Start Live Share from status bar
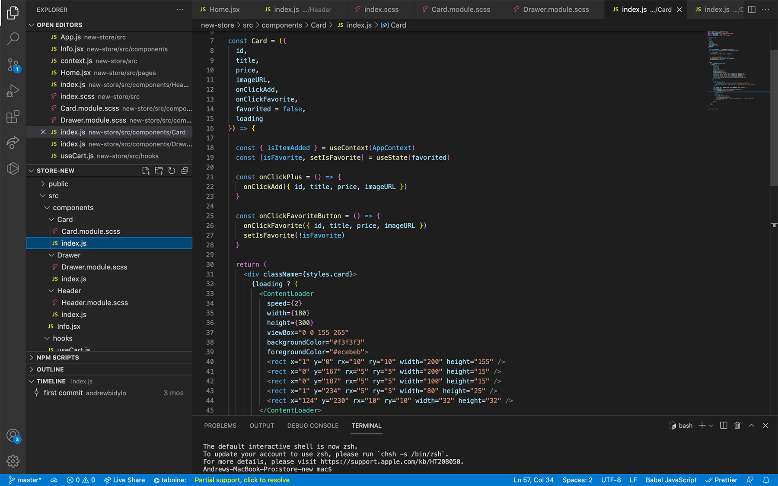Screen dimensions: 778x486 (124, 480)
